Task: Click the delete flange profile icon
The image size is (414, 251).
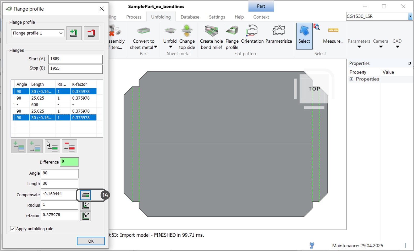Action: [91, 33]
